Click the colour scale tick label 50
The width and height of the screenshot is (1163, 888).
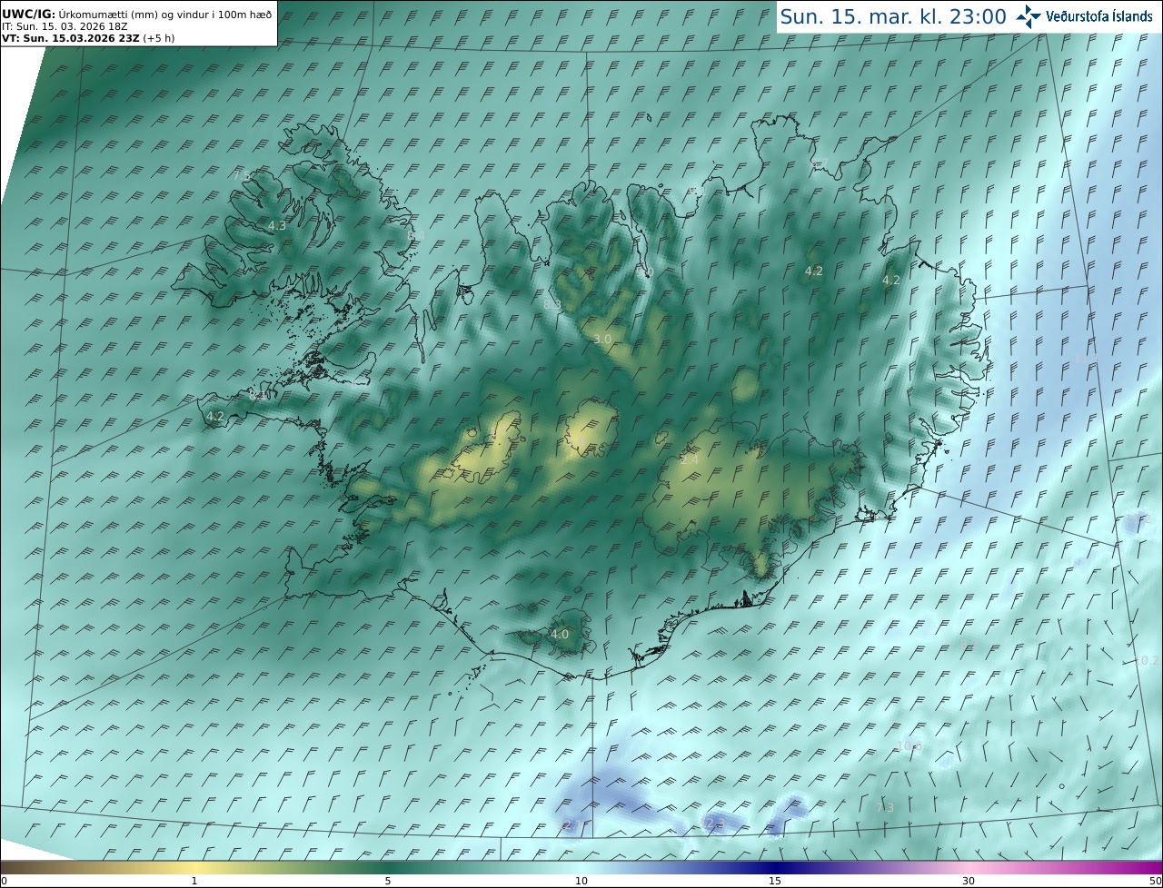pyautogui.click(x=1156, y=882)
